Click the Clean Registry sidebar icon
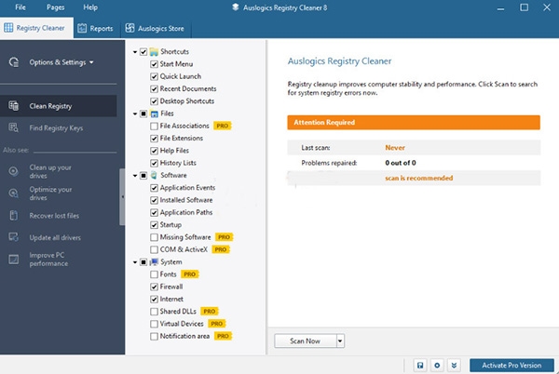Image resolution: width=559 pixels, height=374 pixels. coord(14,106)
